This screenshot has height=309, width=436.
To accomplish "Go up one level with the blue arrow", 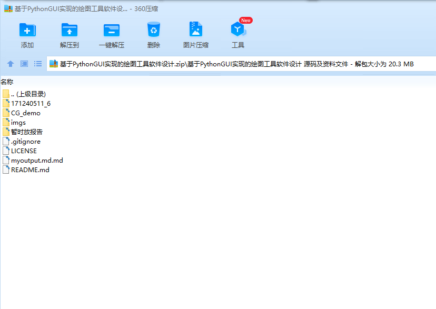I will pyautogui.click(x=11, y=64).
